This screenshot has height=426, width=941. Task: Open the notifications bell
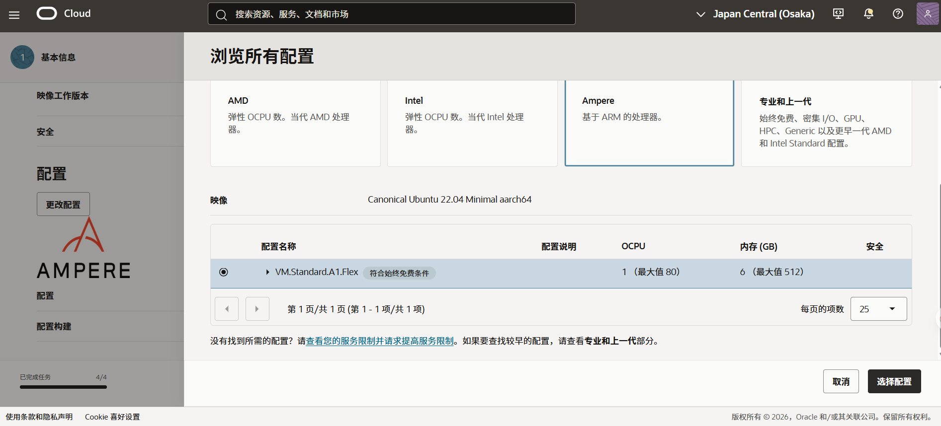click(x=868, y=14)
